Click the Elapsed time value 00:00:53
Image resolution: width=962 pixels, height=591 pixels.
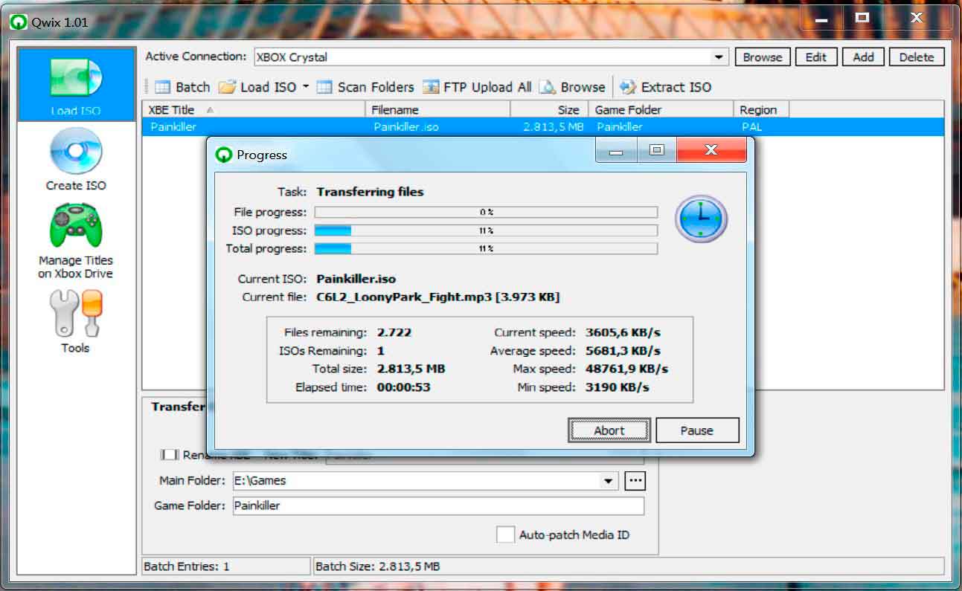coord(403,387)
